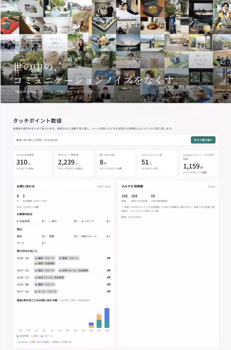Screen dimensions: 231x350
Task: Click the 直接・完全新規 tag in the 10/28 row
Action: (x=45, y=263)
